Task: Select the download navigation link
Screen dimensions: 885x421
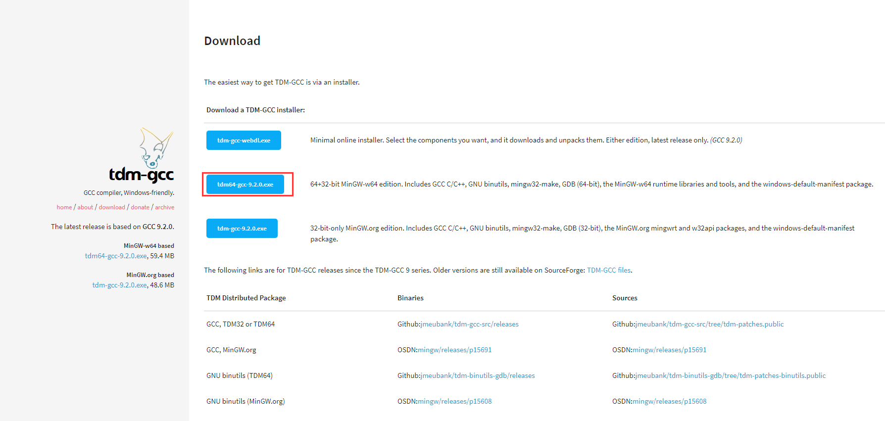Action: [112, 207]
